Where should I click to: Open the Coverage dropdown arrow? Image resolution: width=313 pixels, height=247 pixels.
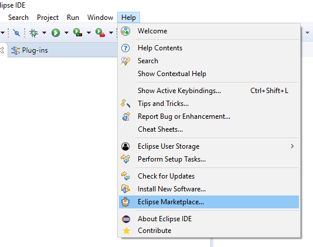[89, 33]
